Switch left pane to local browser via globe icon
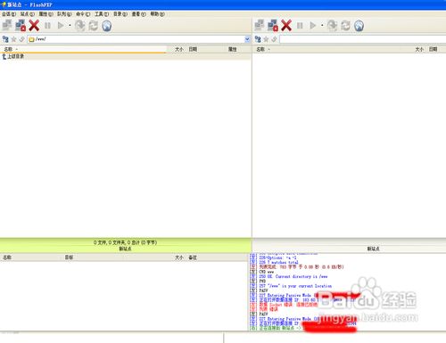The image size is (446, 343). 107,26
